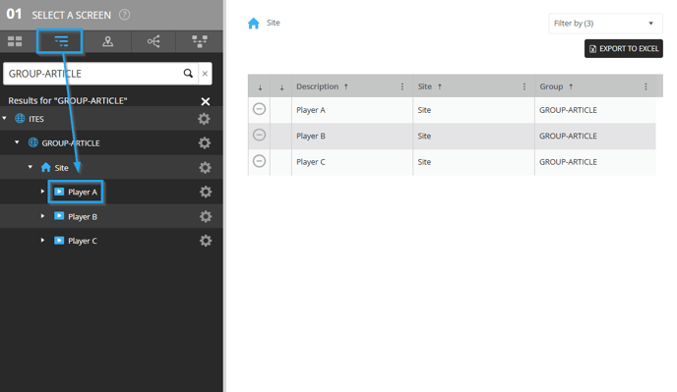Click the Player B screen icon

click(59, 215)
